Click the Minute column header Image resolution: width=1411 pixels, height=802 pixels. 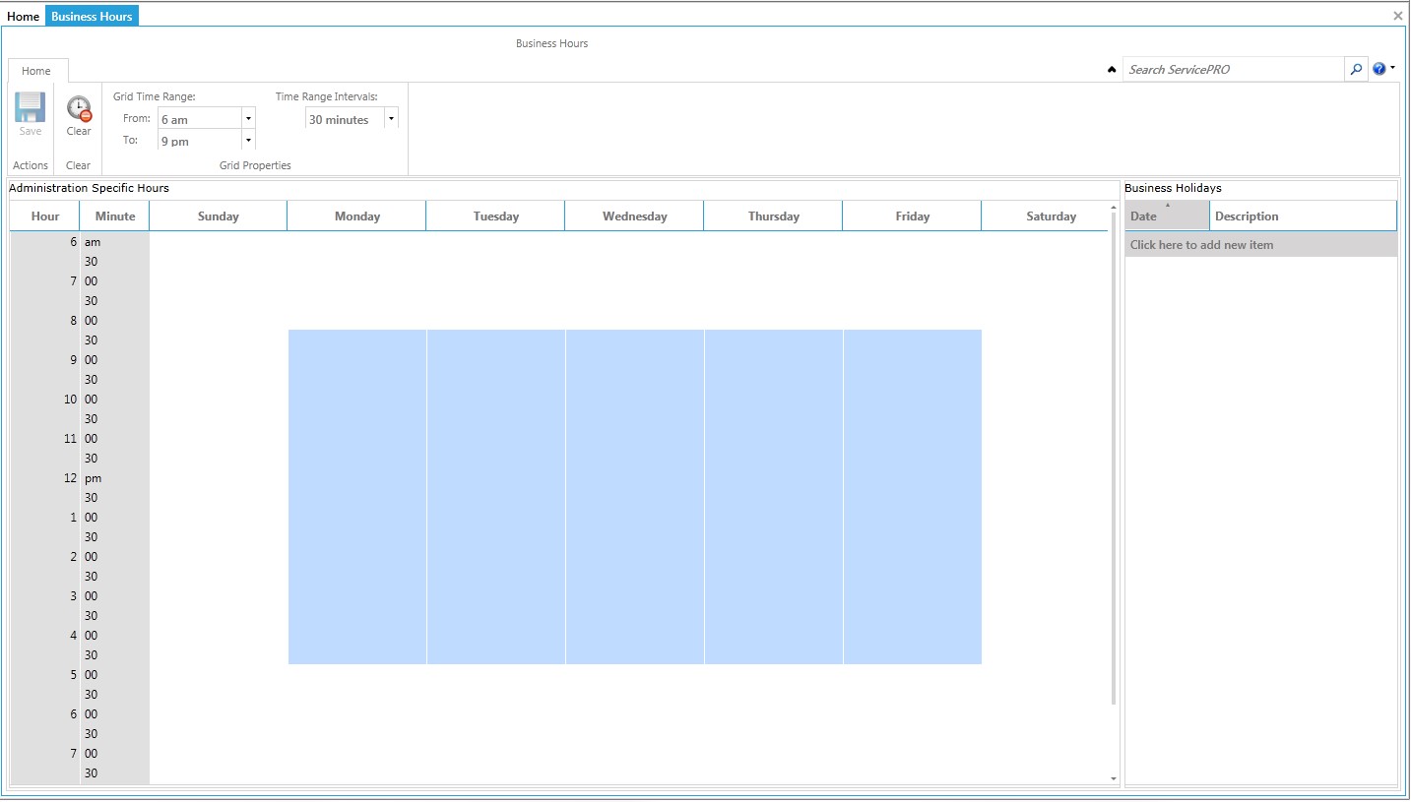tap(115, 216)
